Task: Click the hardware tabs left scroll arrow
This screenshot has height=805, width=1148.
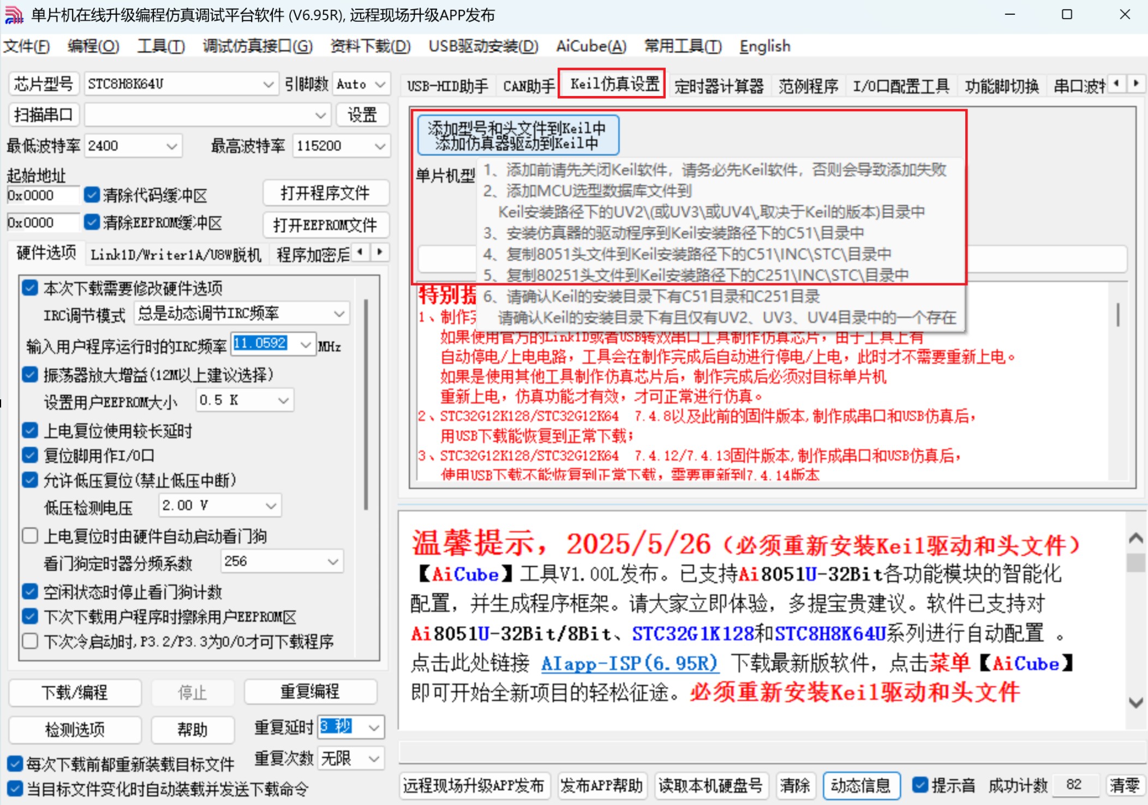Action: tap(360, 252)
